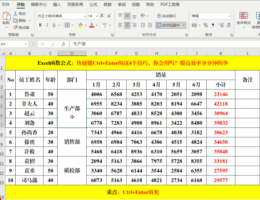This screenshot has width=260, height=200.
Task: Click the red font color button
Action: (92, 25)
